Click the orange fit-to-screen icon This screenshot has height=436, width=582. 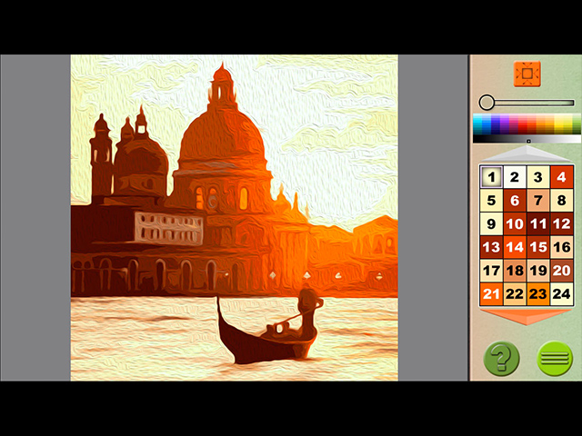527,73
